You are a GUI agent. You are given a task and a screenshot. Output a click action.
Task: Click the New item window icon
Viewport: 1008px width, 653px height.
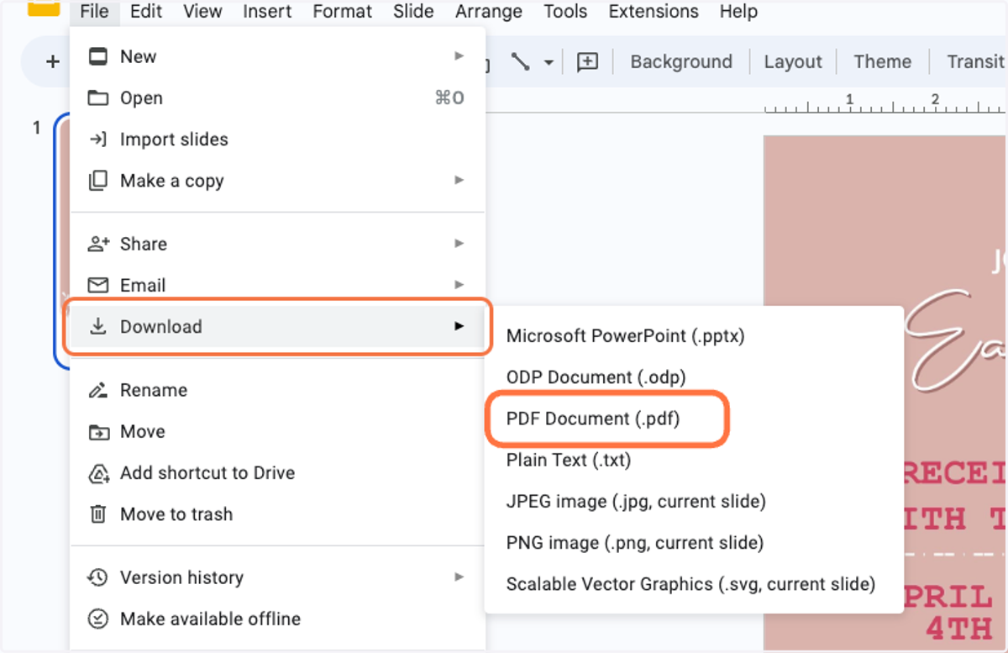pos(98,56)
